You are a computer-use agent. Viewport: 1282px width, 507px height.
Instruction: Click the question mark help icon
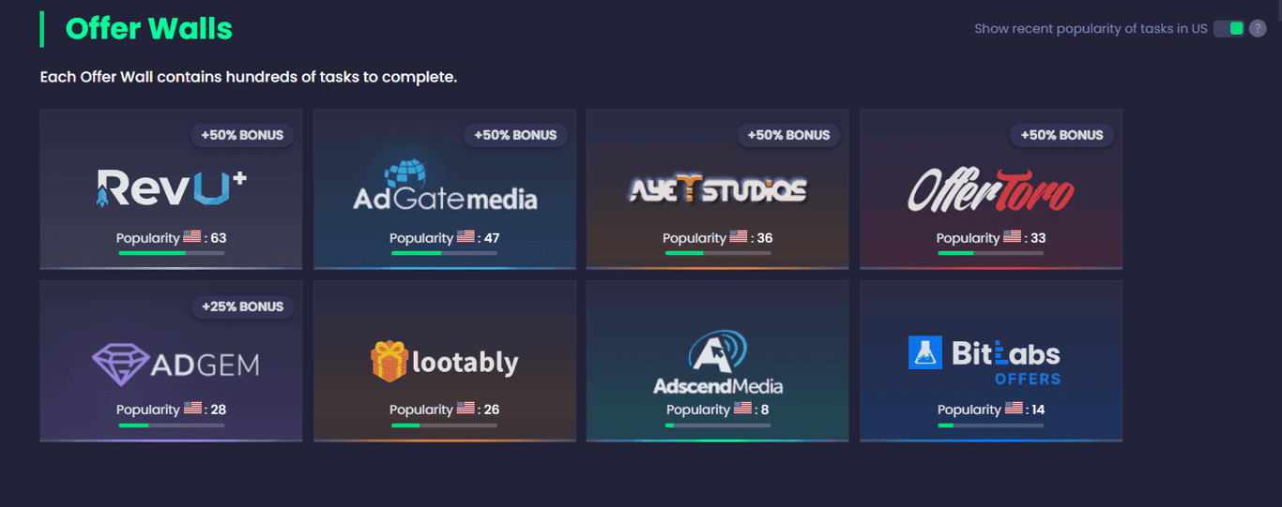(1258, 28)
